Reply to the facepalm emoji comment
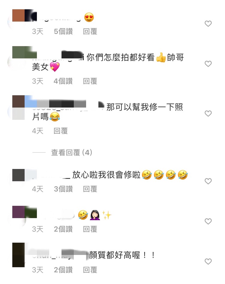Image resolution: width=225 pixels, height=284 pixels. tap(90, 229)
